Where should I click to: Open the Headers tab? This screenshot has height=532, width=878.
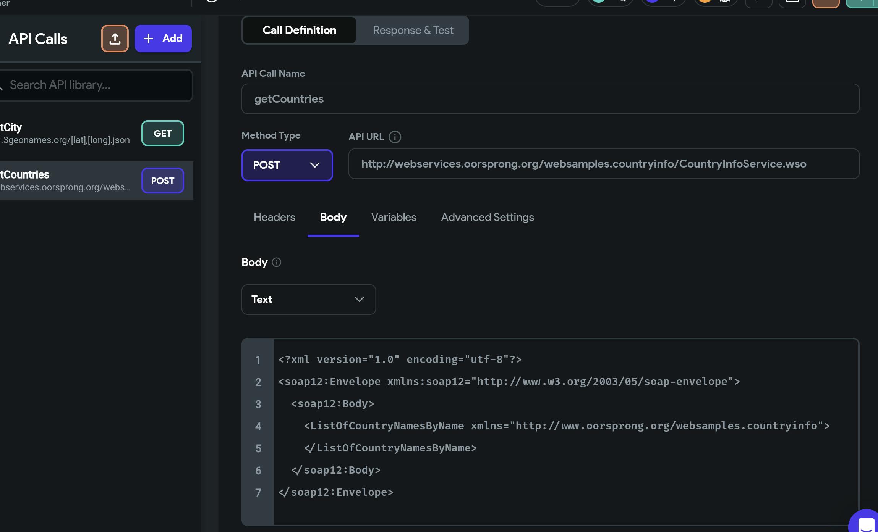click(274, 217)
